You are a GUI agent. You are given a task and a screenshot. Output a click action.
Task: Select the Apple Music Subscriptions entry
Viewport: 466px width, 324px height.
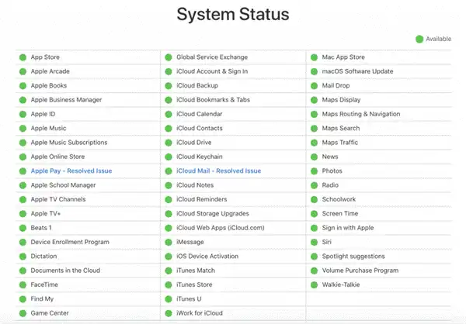coord(69,143)
